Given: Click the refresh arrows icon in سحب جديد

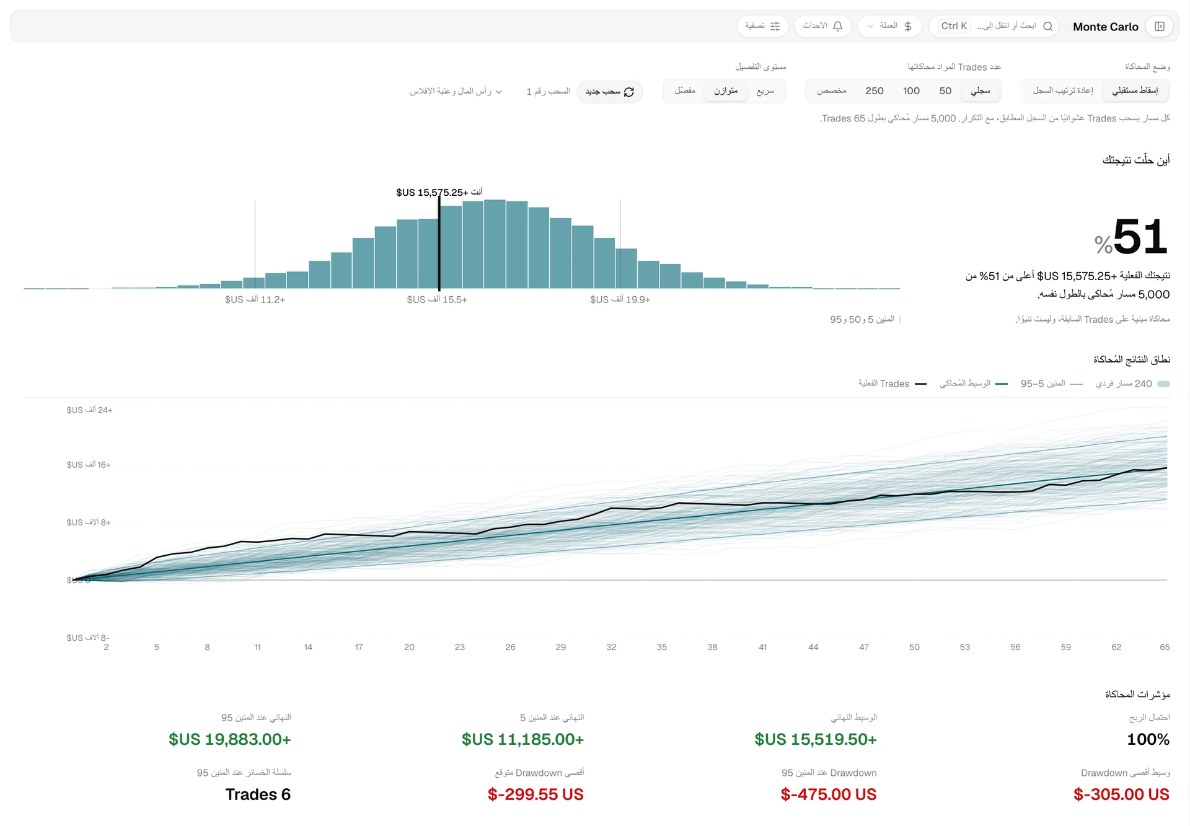Looking at the screenshot, I should pyautogui.click(x=629, y=92).
